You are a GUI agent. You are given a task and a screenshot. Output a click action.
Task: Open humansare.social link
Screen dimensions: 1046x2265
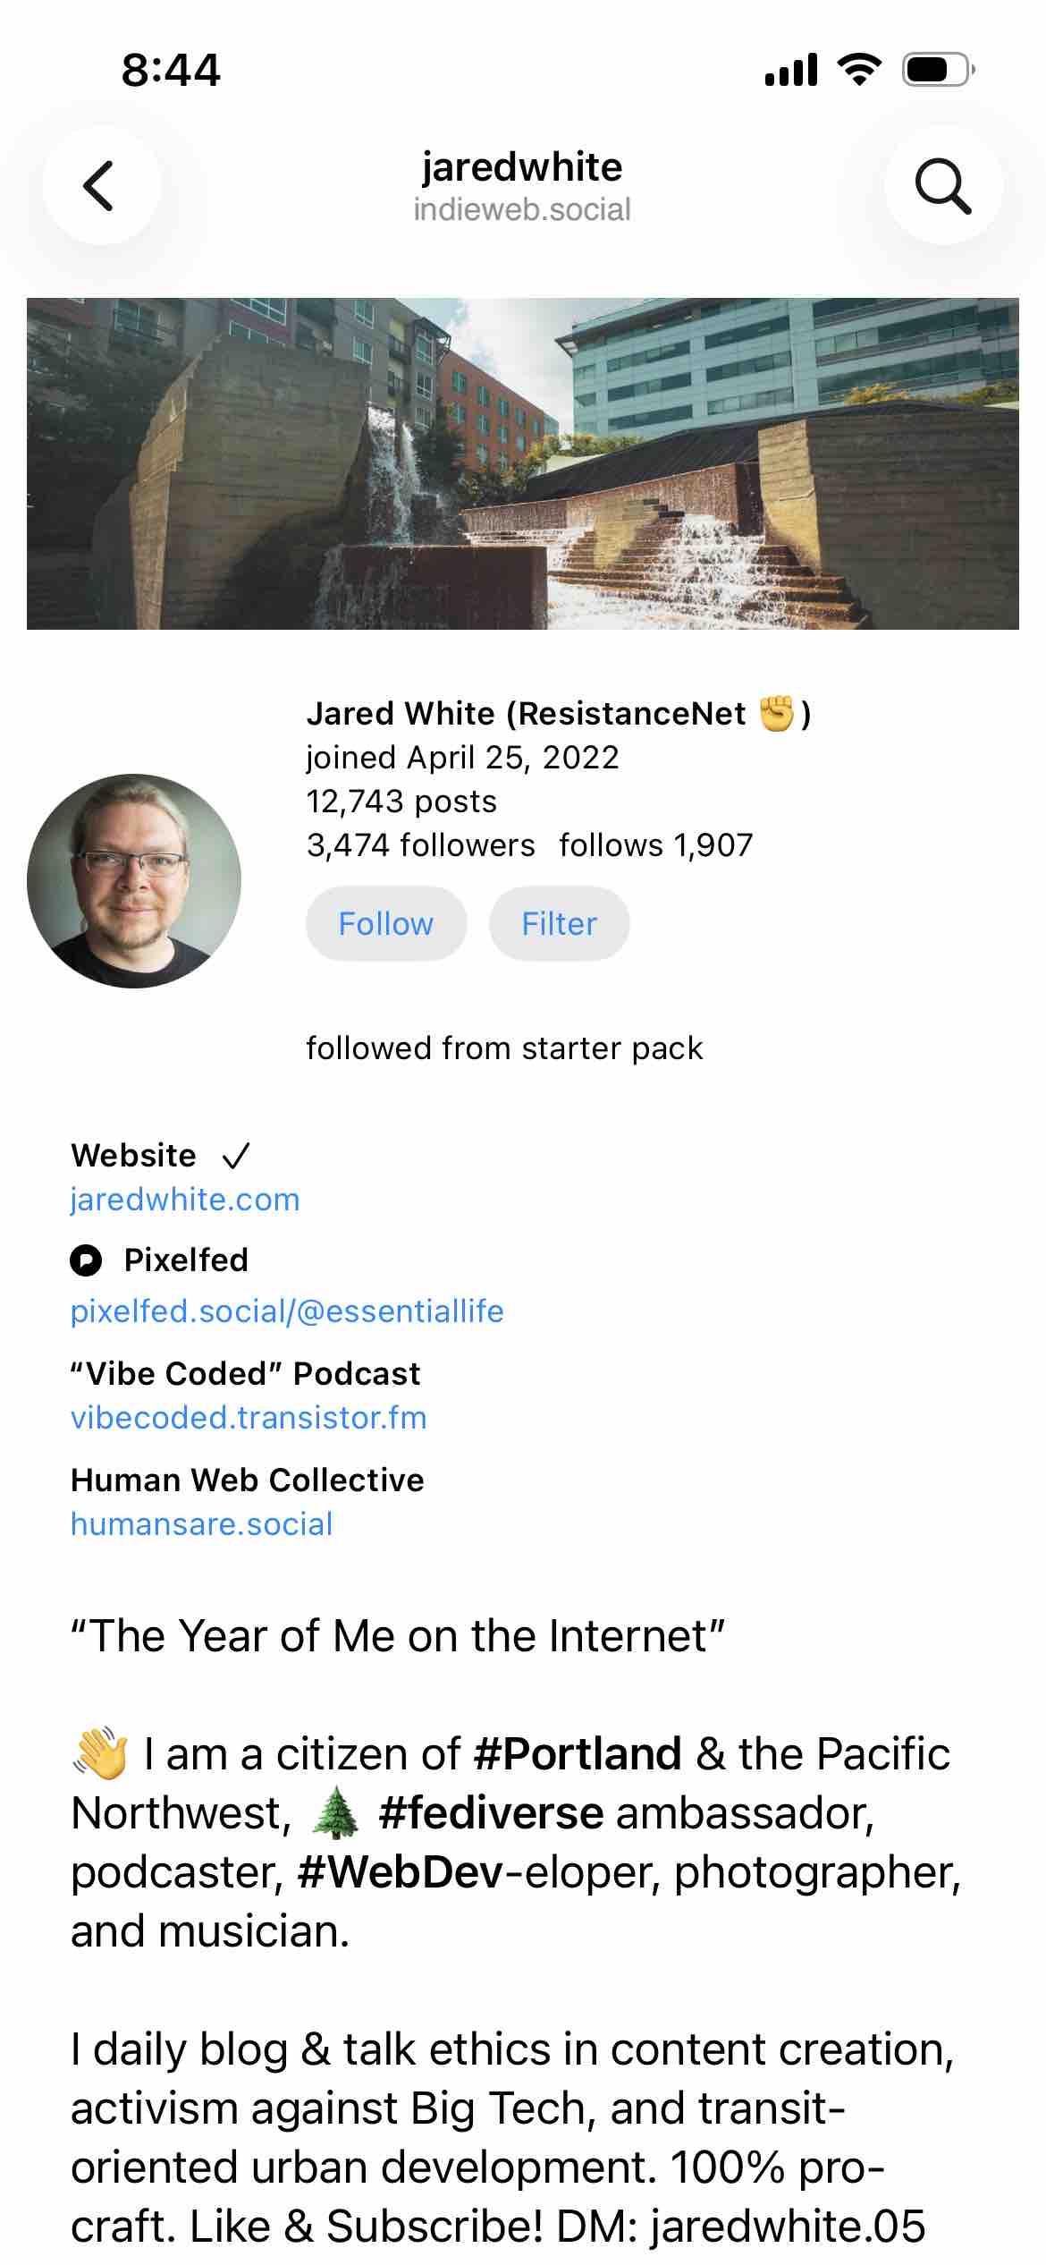(201, 1524)
